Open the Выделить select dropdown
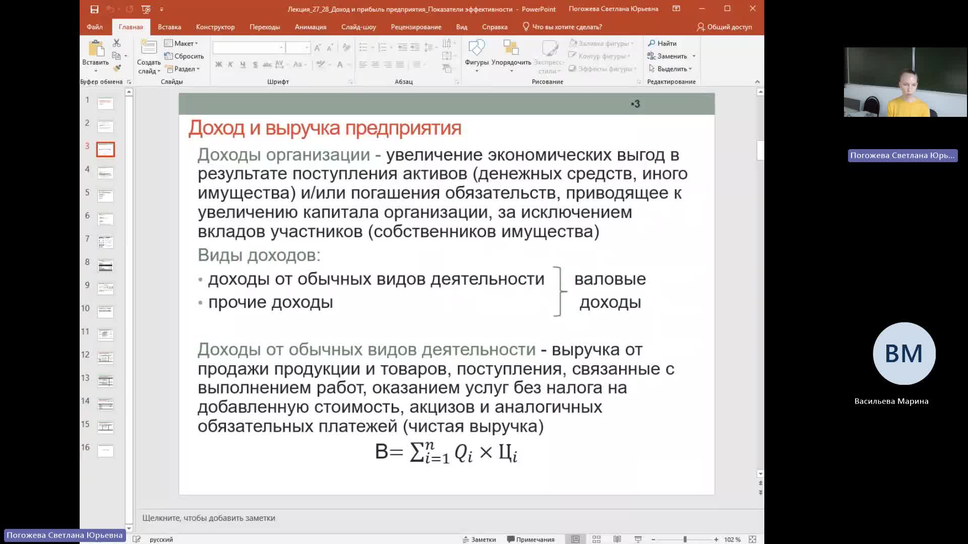Image resolution: width=968 pixels, height=544 pixels. pos(671,69)
